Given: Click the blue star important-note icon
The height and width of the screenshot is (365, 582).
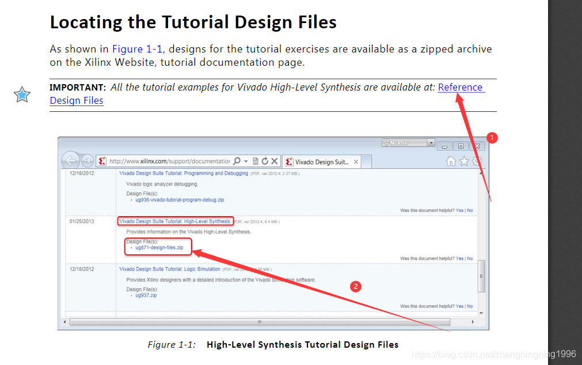Looking at the screenshot, I should tap(22, 95).
